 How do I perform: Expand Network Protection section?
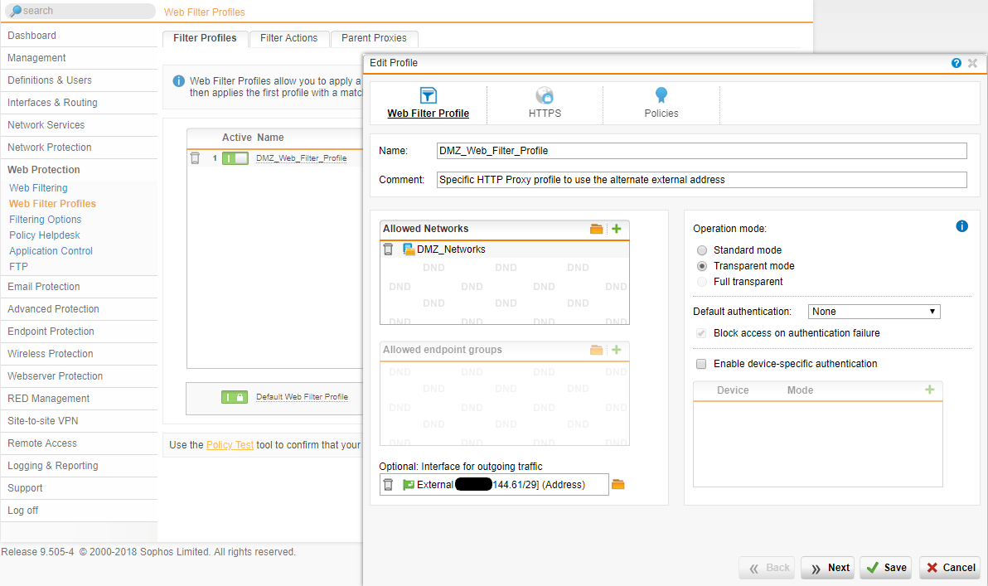tap(79, 148)
